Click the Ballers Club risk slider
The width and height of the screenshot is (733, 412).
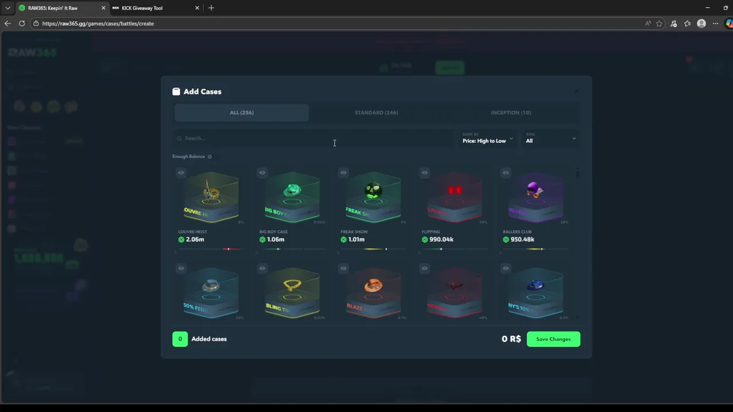click(x=535, y=249)
